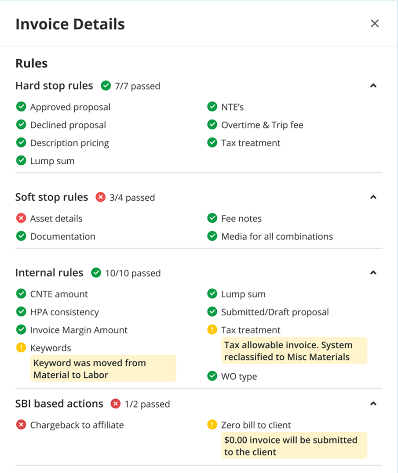Click the yellow warning icon by Zero bill to client
398x473 pixels.
212,424
